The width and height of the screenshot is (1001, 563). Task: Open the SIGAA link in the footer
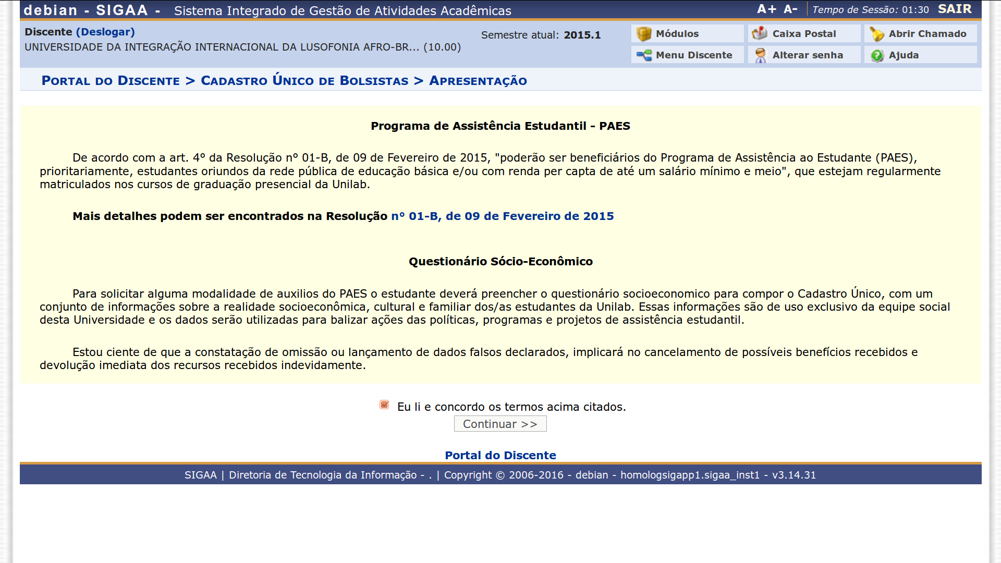coord(200,475)
